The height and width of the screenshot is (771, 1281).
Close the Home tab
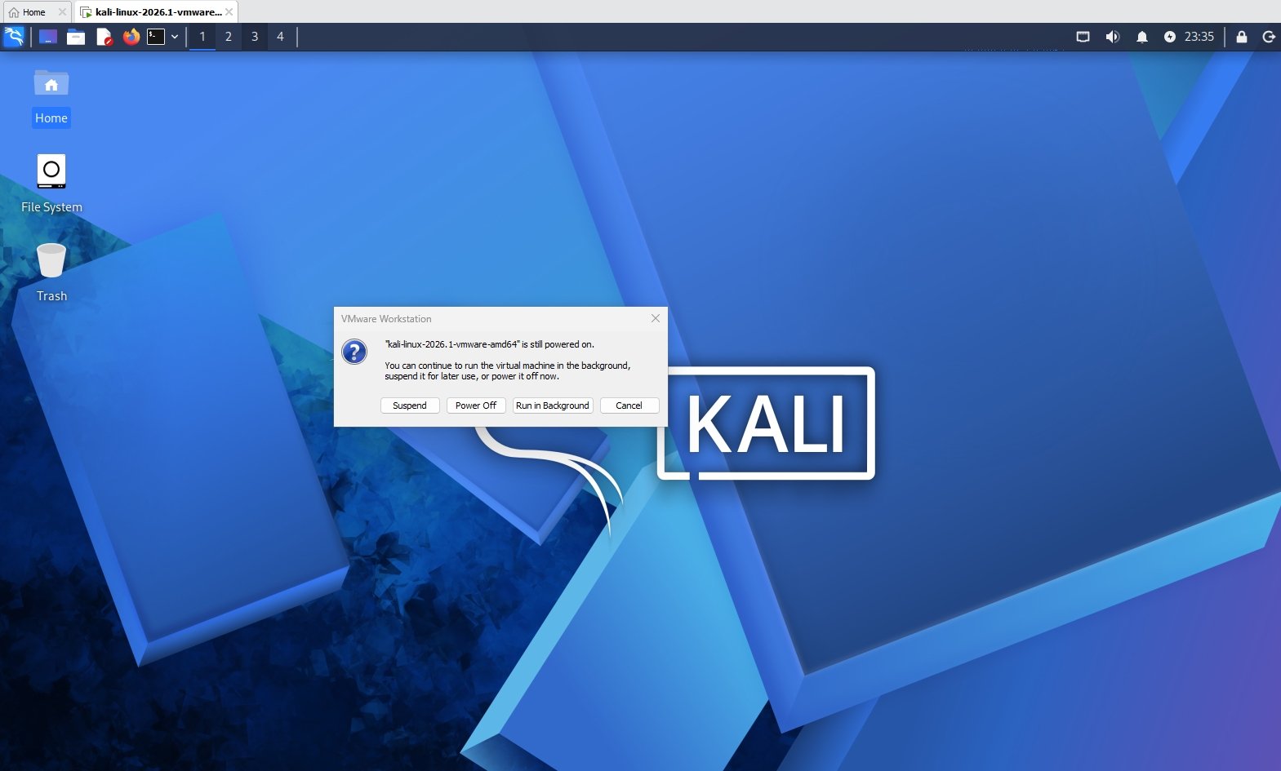(x=62, y=12)
